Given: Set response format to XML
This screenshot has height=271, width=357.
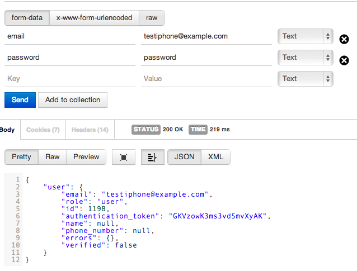Looking at the screenshot, I should [215, 157].
